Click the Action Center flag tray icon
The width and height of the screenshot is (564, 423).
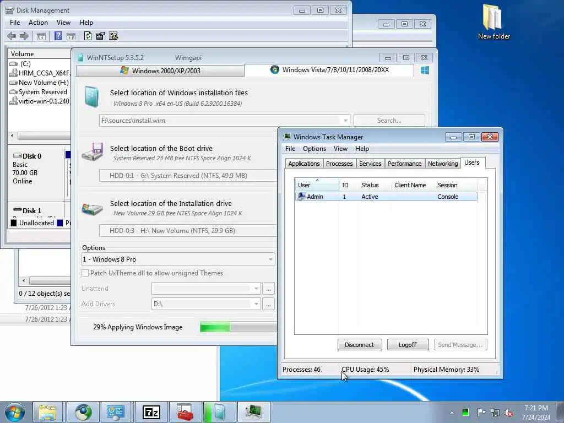(481, 412)
